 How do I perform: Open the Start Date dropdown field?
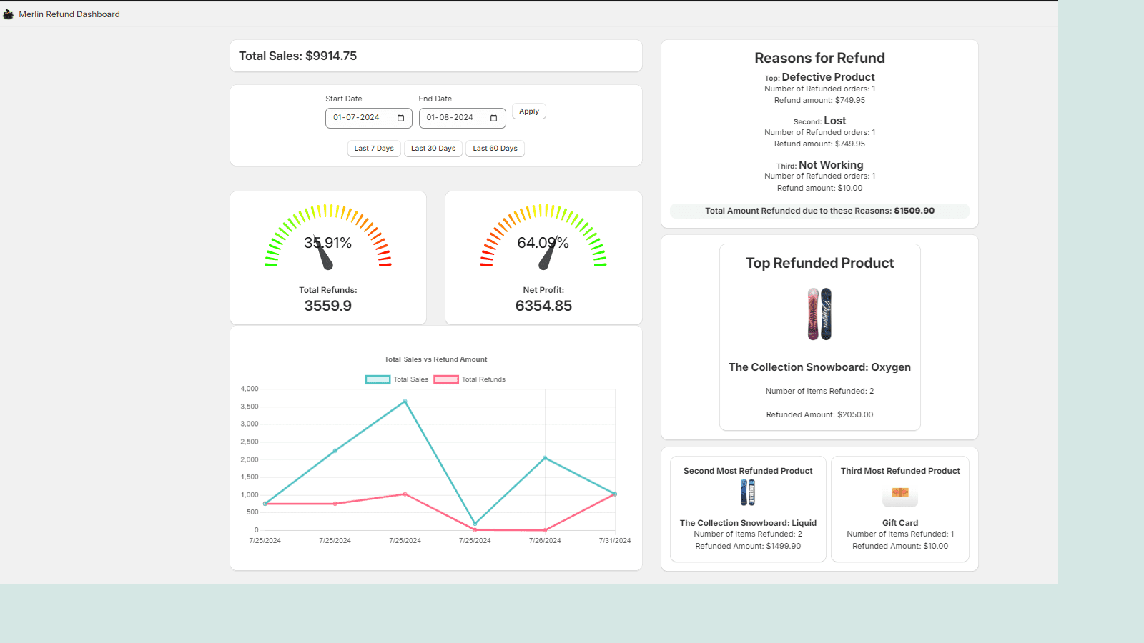coord(368,118)
